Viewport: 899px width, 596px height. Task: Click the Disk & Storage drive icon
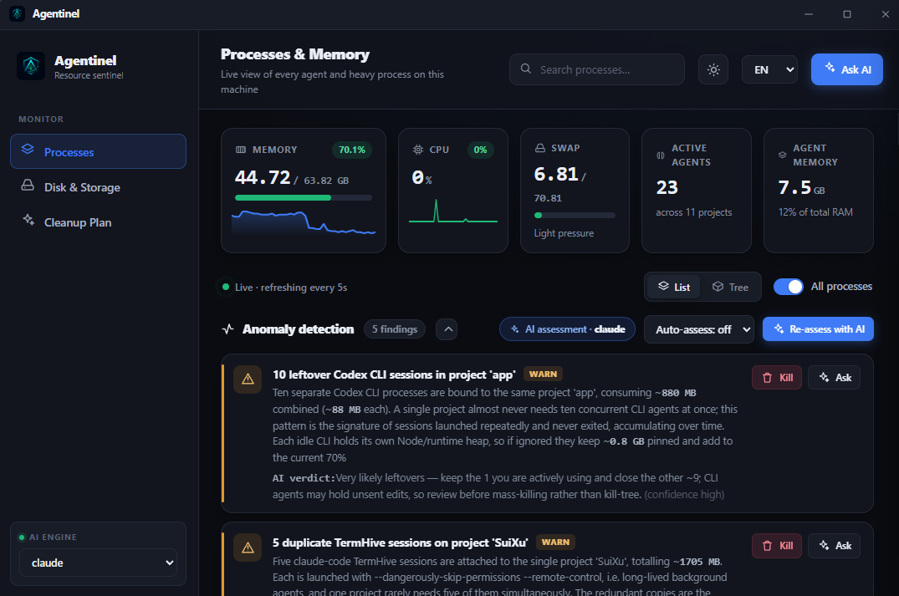28,185
